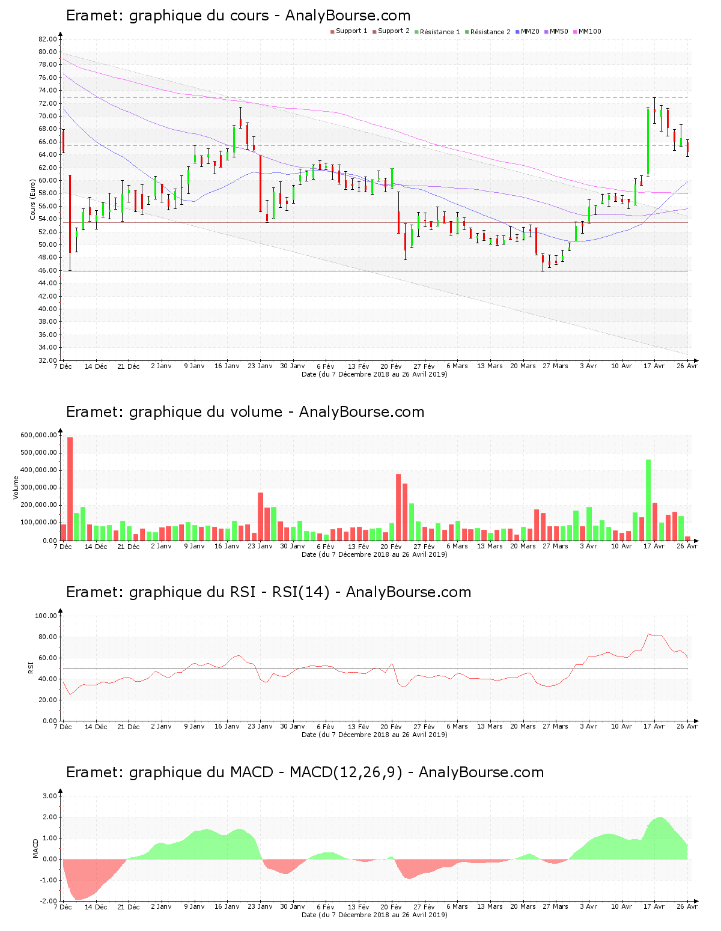The width and height of the screenshot is (721, 931).
Task: Click the date range caption under the price chart
Action: pyautogui.click(x=374, y=374)
